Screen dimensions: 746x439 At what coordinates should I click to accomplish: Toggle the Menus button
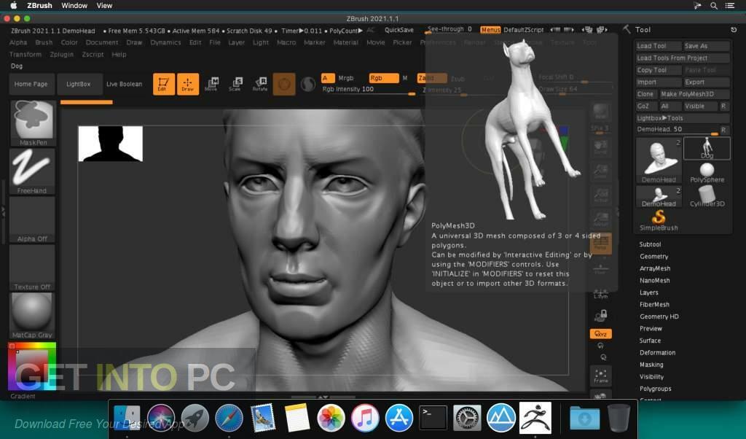tap(490, 29)
